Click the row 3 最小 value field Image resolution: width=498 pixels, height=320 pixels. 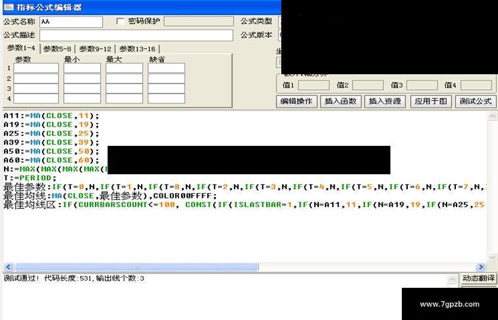pyautogui.click(x=82, y=89)
